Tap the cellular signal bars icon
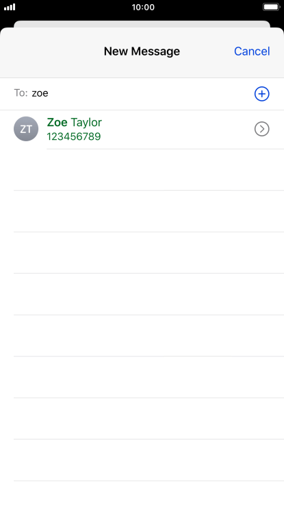 (x=10, y=7)
